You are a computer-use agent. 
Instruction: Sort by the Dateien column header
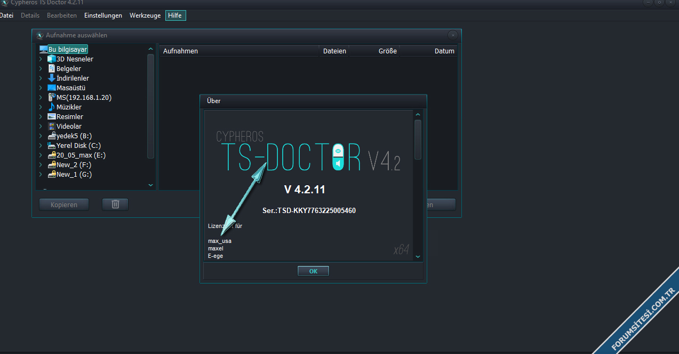click(x=334, y=51)
